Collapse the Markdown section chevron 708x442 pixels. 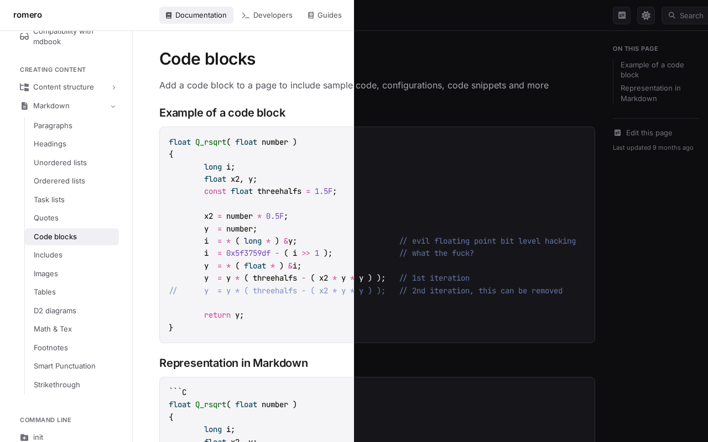pyautogui.click(x=113, y=106)
